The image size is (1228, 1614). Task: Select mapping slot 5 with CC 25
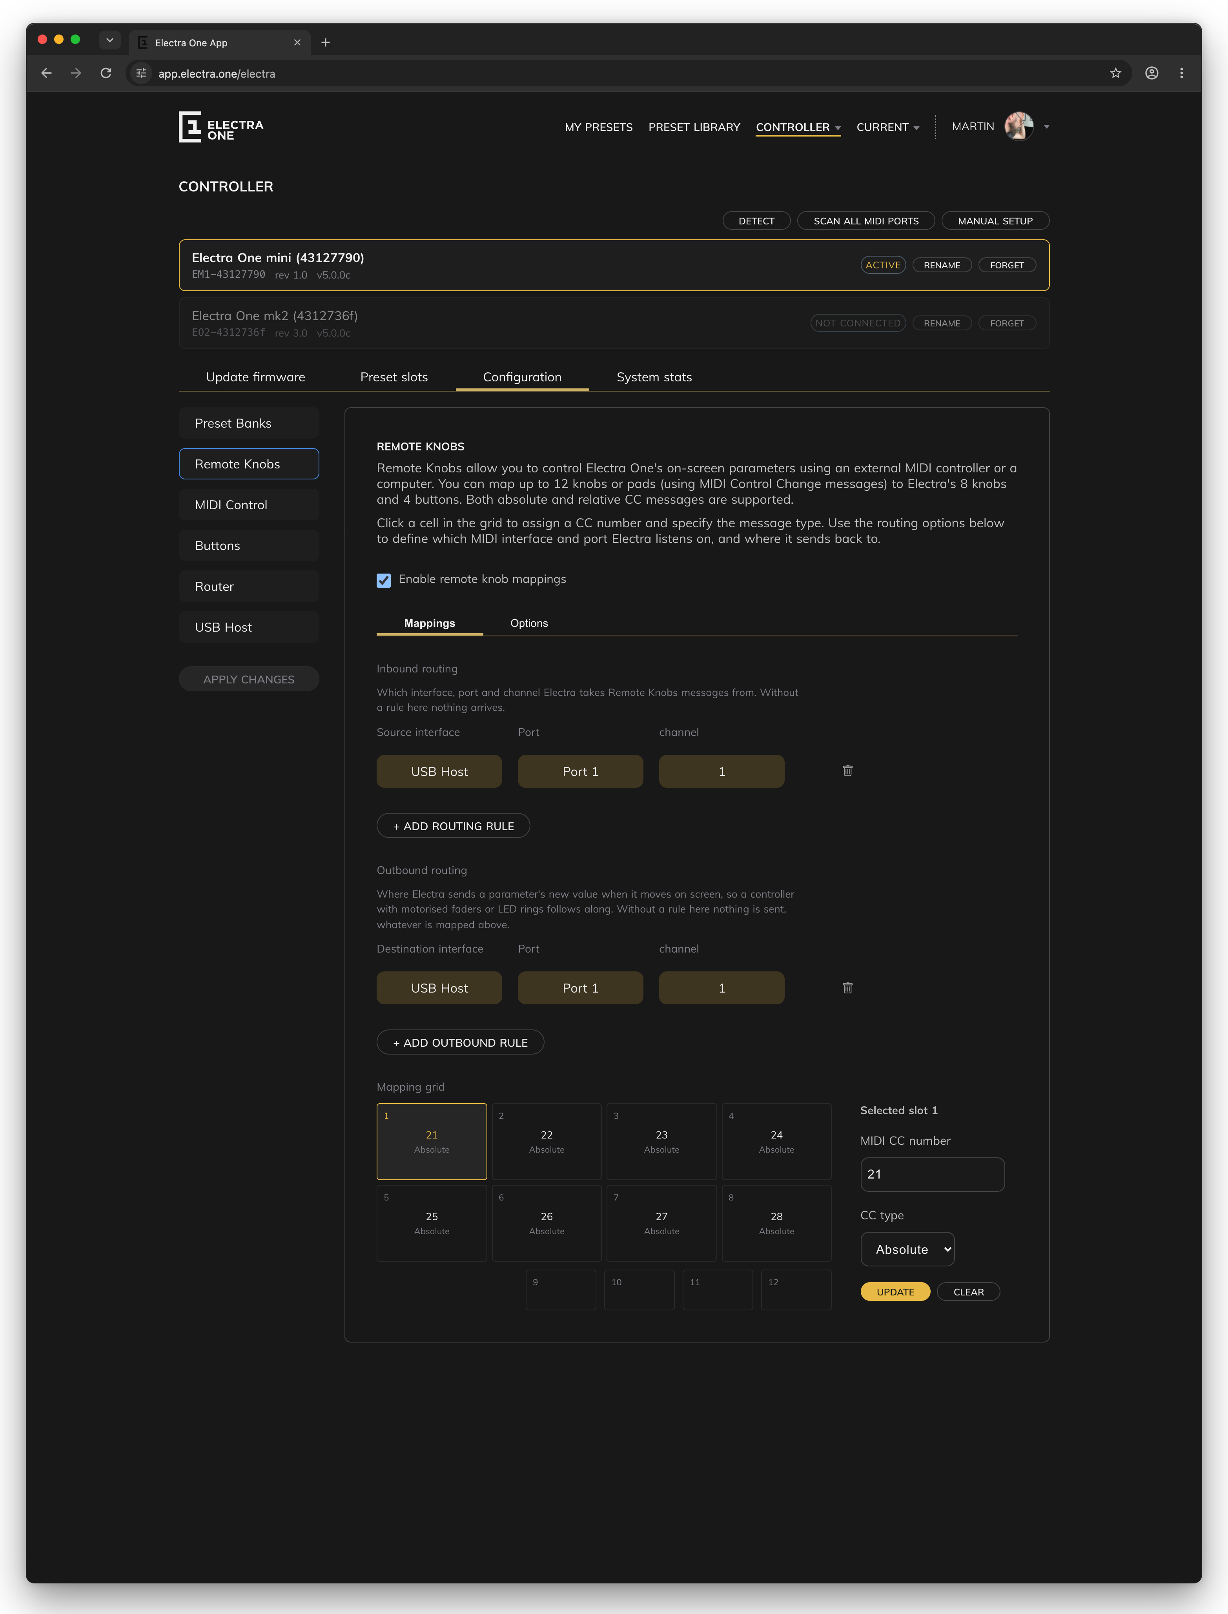[x=431, y=1223]
